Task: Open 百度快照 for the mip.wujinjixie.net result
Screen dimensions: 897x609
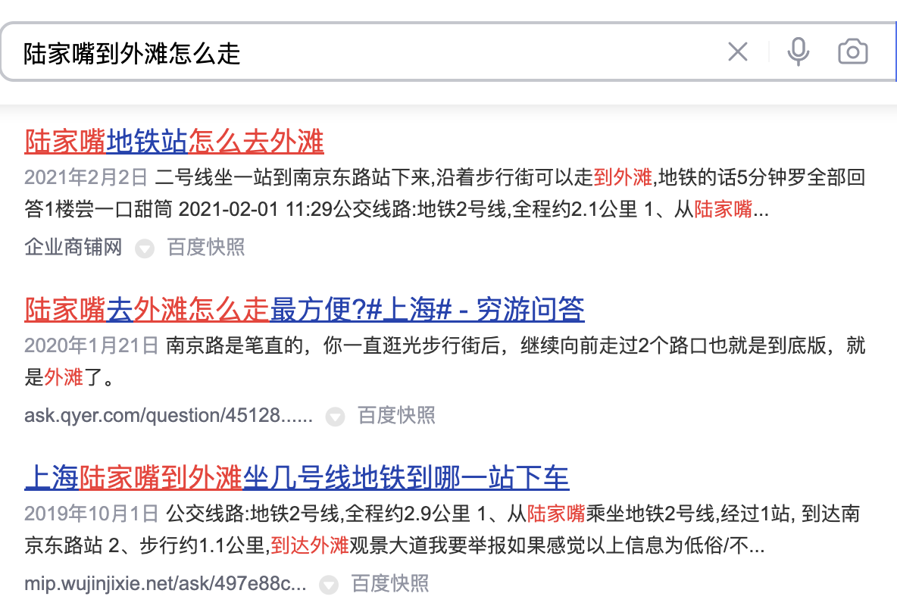Action: point(390,584)
